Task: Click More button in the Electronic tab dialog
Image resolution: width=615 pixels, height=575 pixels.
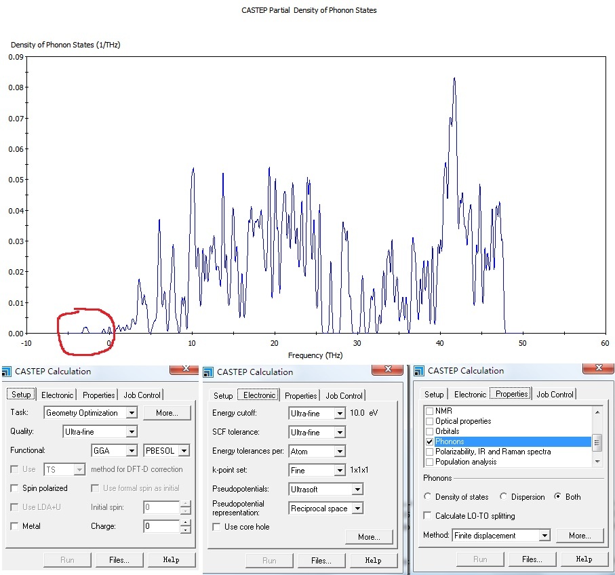Action: [x=369, y=537]
